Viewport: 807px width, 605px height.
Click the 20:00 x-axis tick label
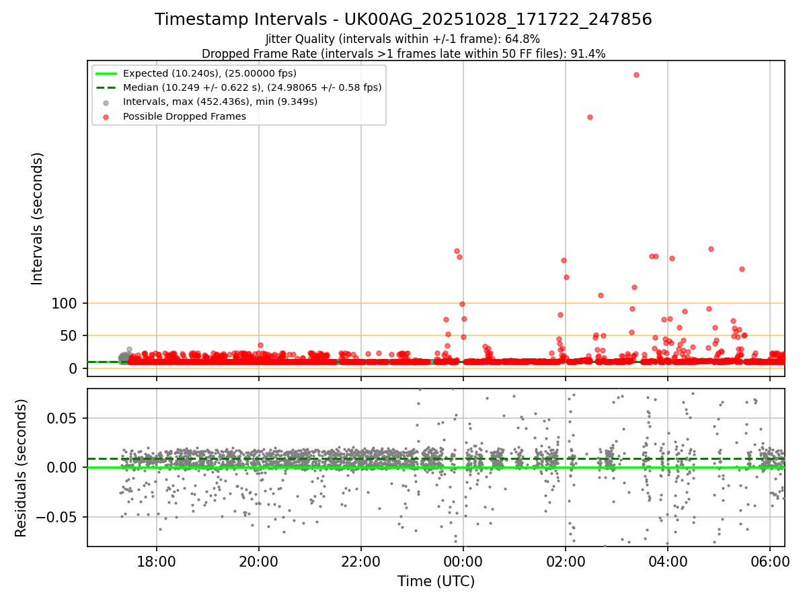click(259, 561)
